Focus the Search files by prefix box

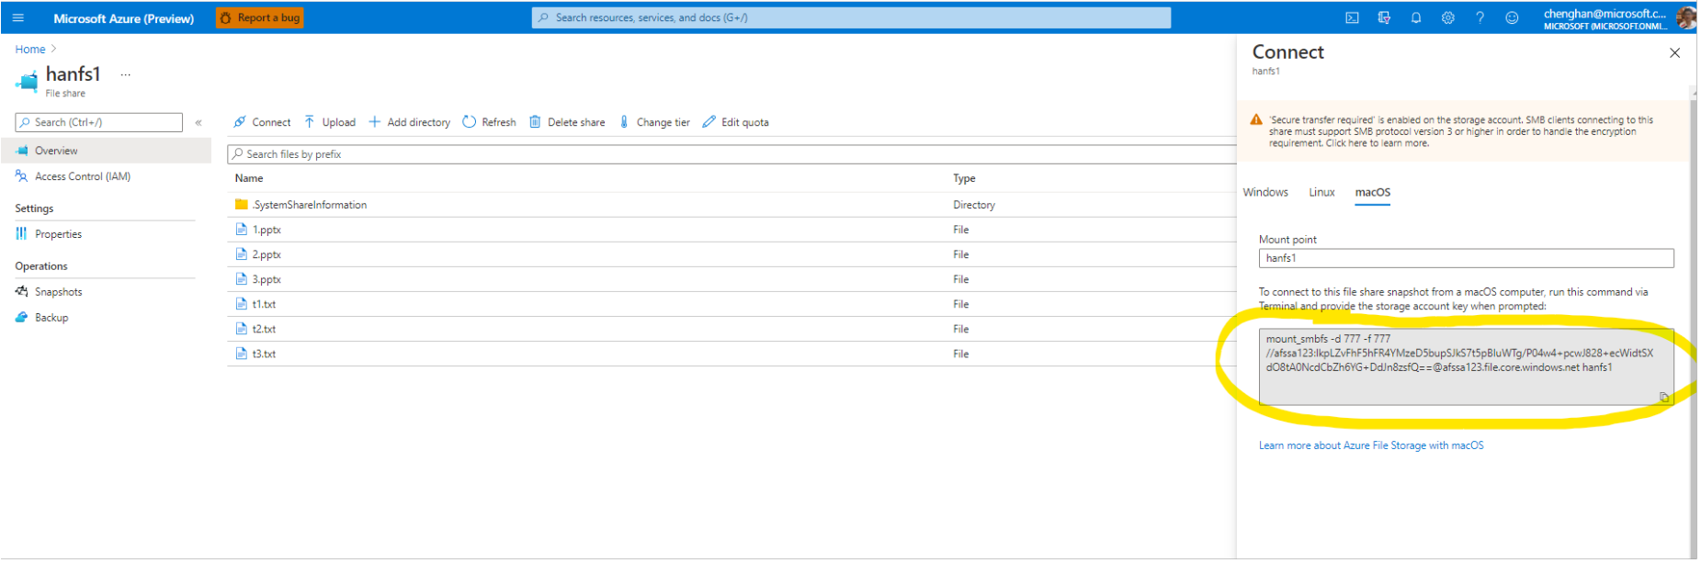pos(732,154)
